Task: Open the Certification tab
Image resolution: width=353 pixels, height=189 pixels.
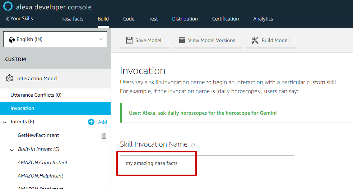Action: coord(226,19)
